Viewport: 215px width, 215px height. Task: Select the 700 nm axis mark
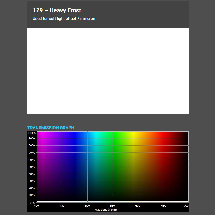coord(186,206)
